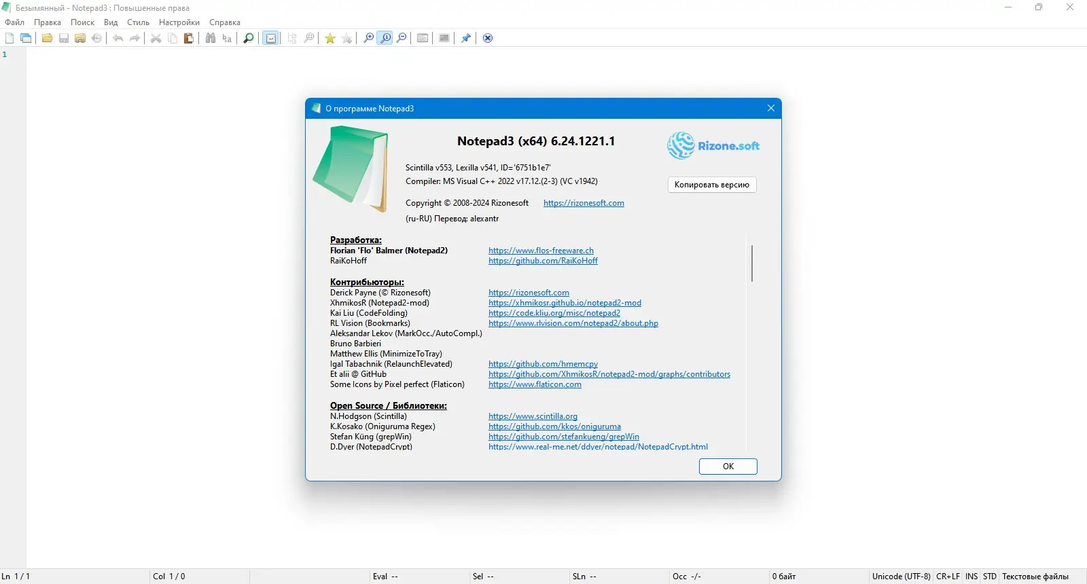Viewport: 1087px width, 584px height.
Task: Open the www.flaticon.com link
Action: click(x=535, y=384)
